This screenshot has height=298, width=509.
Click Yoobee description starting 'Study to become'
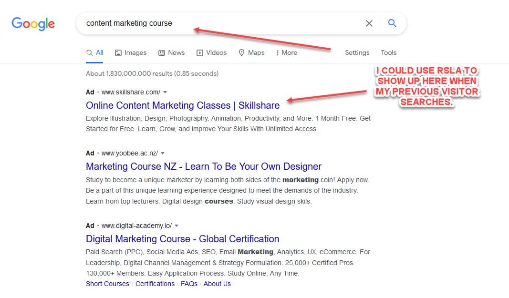tap(228, 191)
